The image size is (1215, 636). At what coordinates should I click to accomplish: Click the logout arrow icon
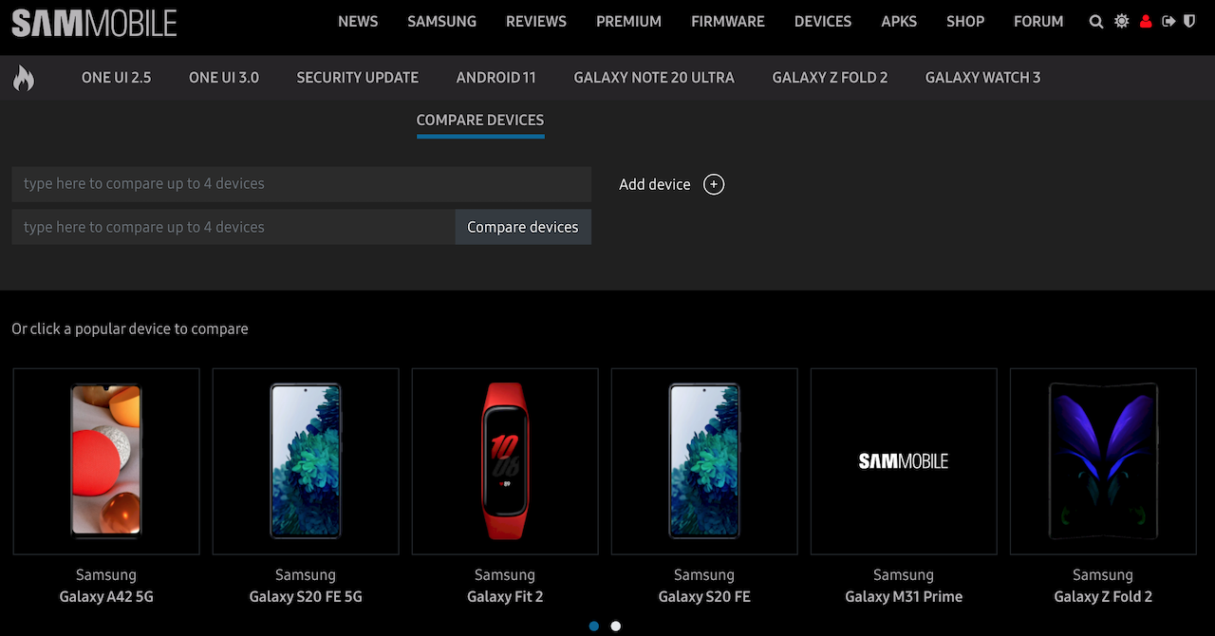(x=1168, y=21)
